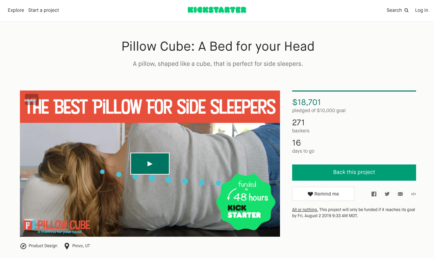Viewport: 434px width, 258px height.
Task: Open Start a project page
Action: (x=44, y=10)
